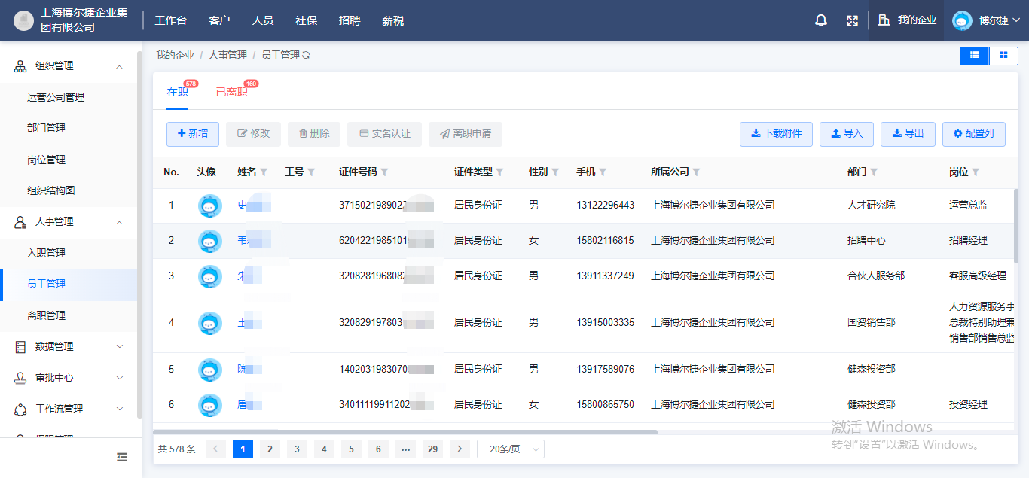Go to page 29 of results
This screenshot has width=1029, height=478.
432,449
